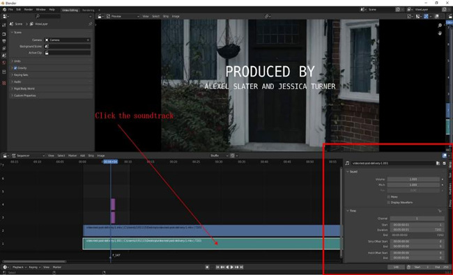Screen dimensions: 453x275
Task: Select the teal soundtrack strip
Action: pyautogui.click(x=211, y=244)
